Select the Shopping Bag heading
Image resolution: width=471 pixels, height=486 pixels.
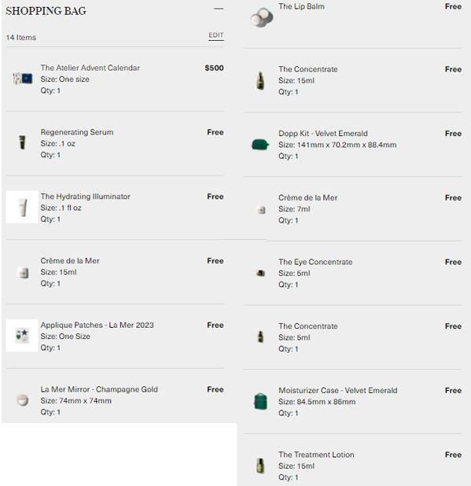pos(46,11)
